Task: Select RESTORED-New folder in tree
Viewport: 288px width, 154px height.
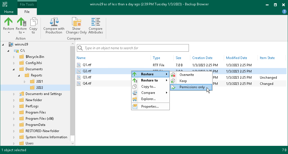Action: (x=43, y=131)
